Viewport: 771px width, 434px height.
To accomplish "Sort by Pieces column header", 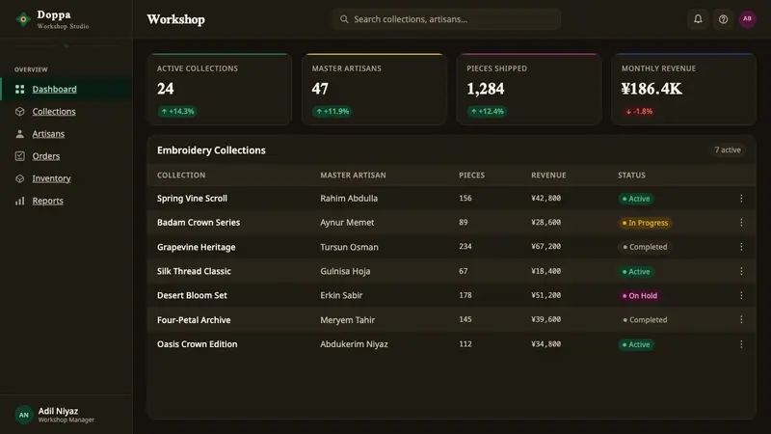I will pyautogui.click(x=471, y=176).
